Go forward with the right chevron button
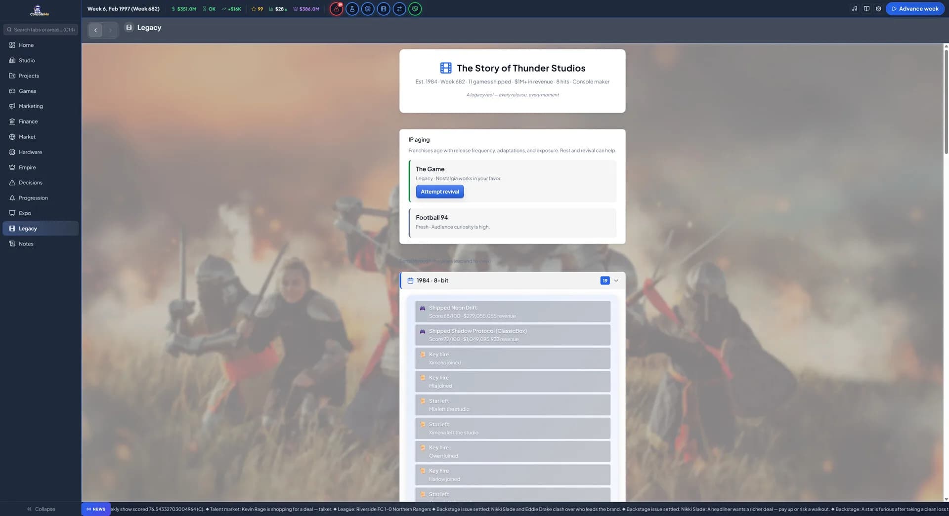The width and height of the screenshot is (949, 516). (x=110, y=30)
